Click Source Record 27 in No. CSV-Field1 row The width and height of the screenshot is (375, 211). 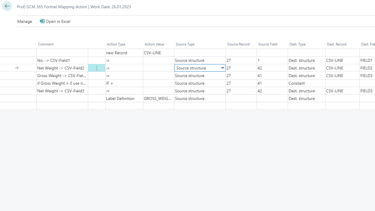pyautogui.click(x=241, y=60)
